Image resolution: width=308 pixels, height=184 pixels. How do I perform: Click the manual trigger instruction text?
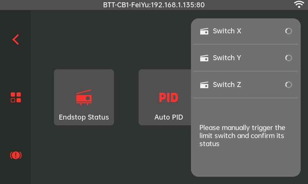pos(243,136)
